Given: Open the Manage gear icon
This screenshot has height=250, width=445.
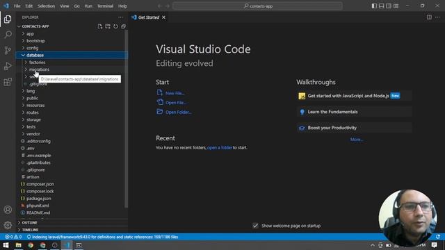Looking at the screenshot, I should coord(8,225).
